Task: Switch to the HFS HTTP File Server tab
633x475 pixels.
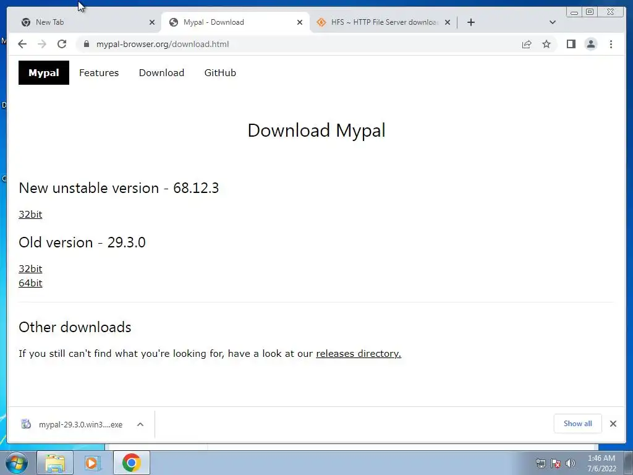Action: point(383,22)
